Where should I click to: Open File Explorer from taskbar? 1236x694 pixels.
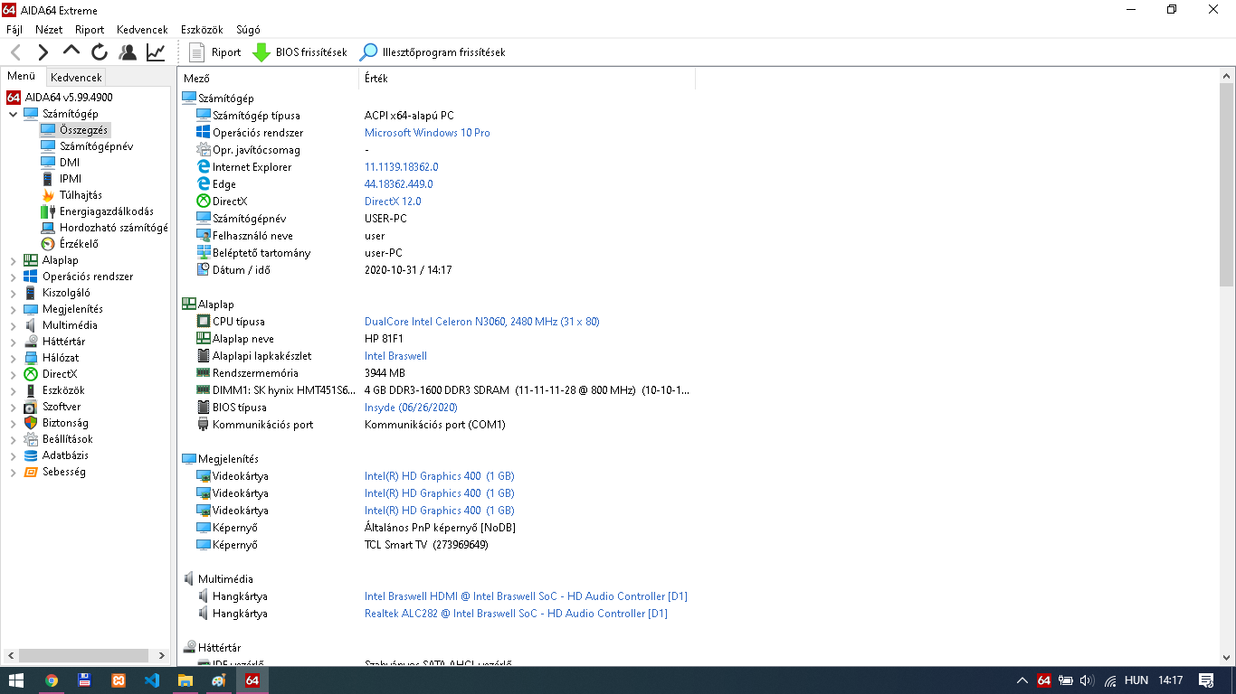click(185, 680)
